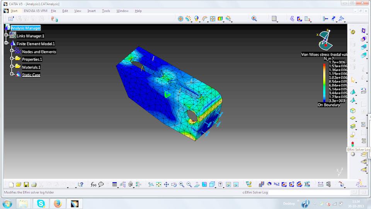Expand the Links Manager.1 node
The width and height of the screenshot is (371, 209).
click(x=7, y=35)
